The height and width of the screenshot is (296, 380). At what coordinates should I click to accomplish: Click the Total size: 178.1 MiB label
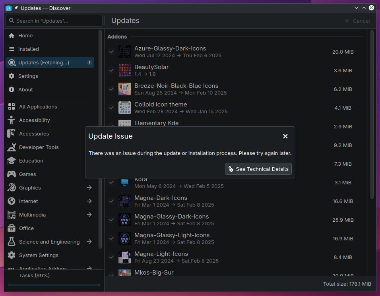(347, 284)
